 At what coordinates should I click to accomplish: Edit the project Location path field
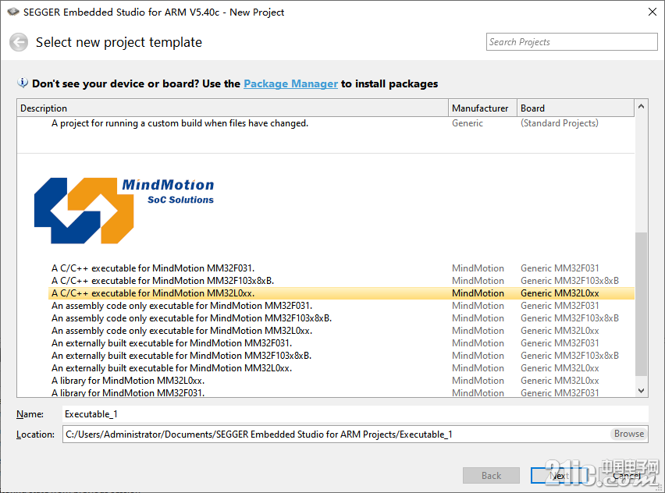point(336,434)
